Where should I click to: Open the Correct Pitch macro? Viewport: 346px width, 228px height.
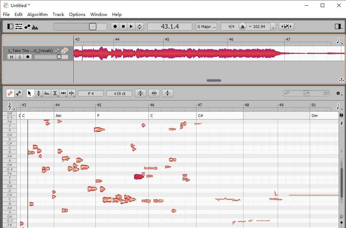140,93
